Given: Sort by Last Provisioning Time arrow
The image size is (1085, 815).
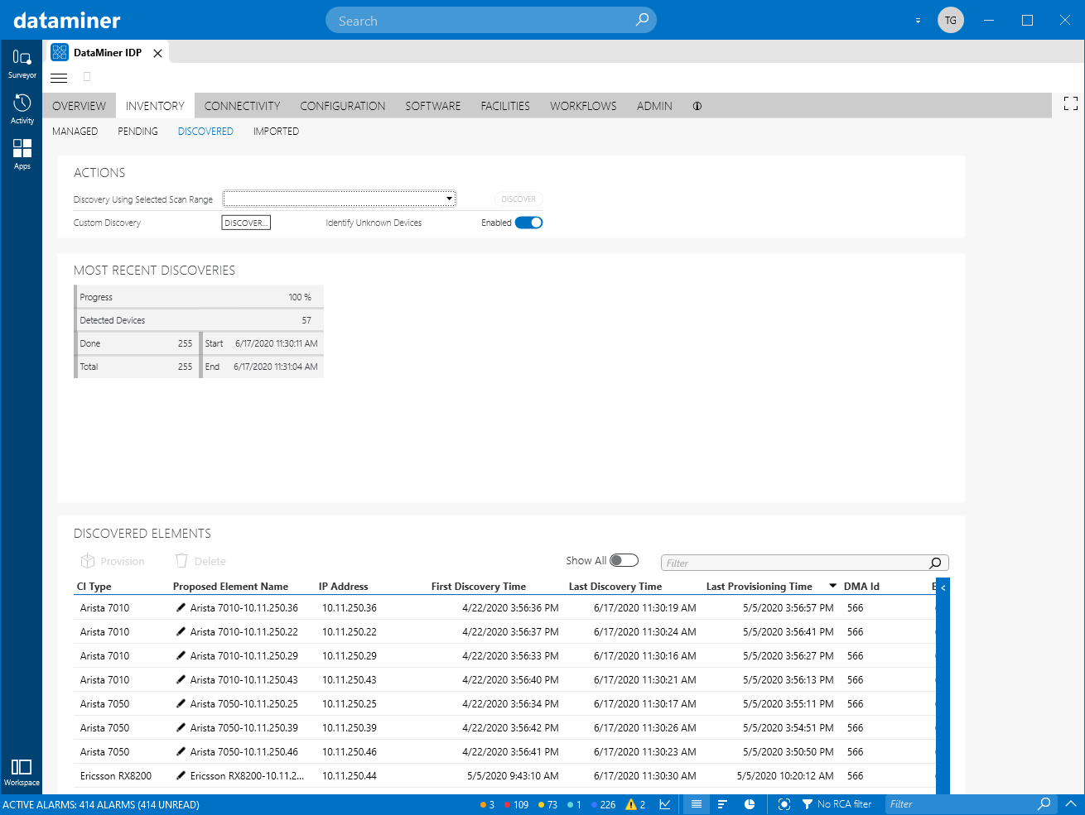Looking at the screenshot, I should pyautogui.click(x=832, y=586).
